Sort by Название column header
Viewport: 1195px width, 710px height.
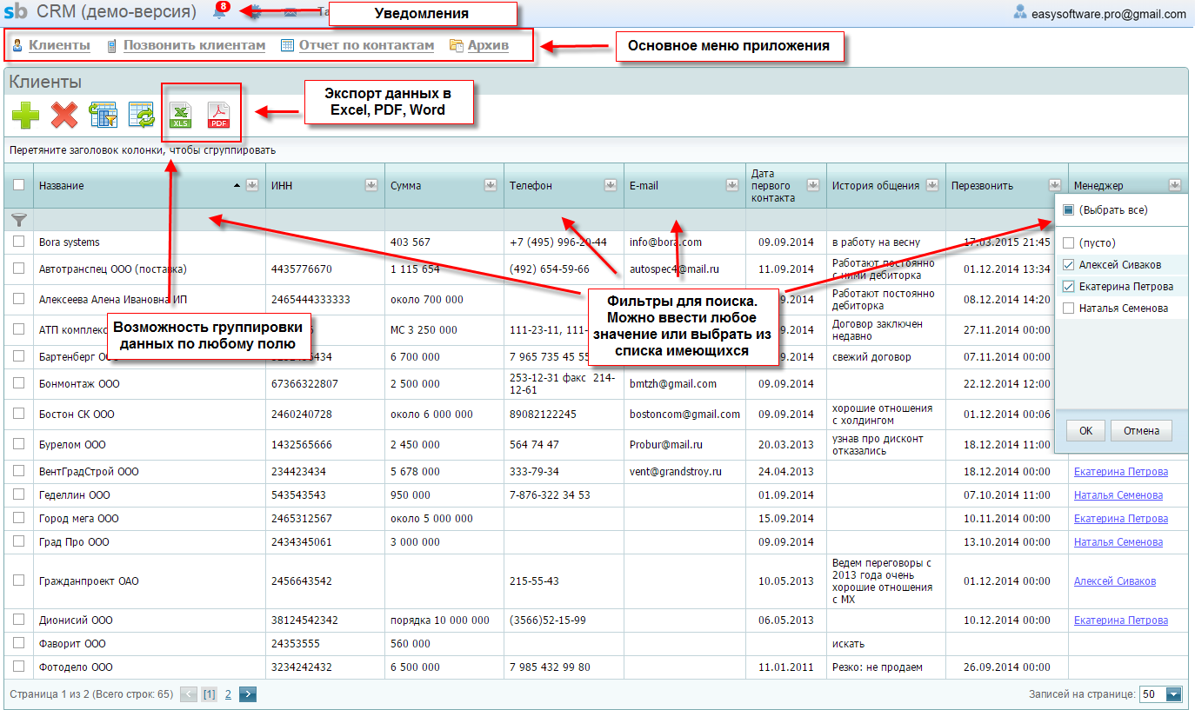[x=62, y=185]
